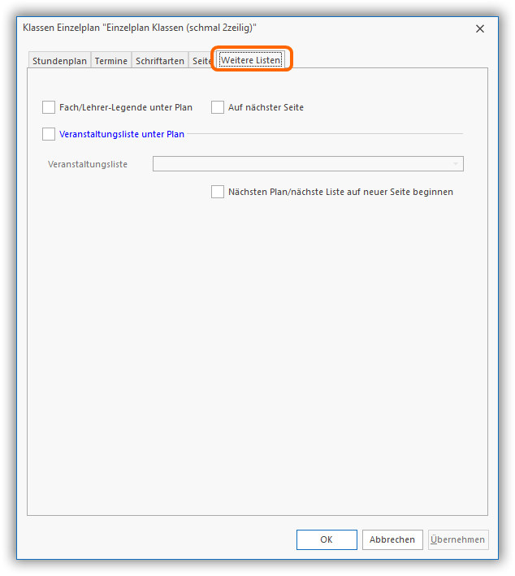Click the Übernehmen button
Viewport: 515px width, 576px height.
458,539
